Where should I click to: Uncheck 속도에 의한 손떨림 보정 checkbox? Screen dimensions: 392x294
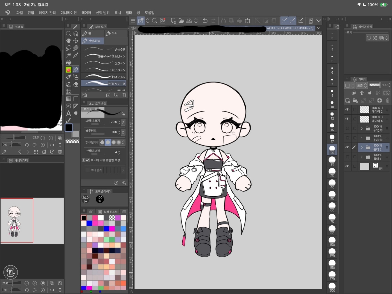(87, 160)
